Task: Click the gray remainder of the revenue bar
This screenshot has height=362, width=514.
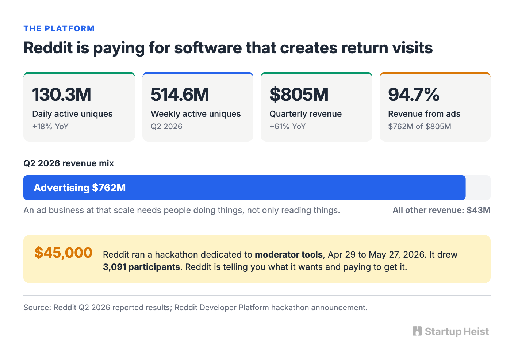Action: [478, 188]
